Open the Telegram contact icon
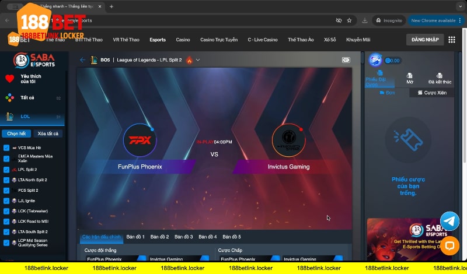The width and height of the screenshot is (467, 274). 449,221
